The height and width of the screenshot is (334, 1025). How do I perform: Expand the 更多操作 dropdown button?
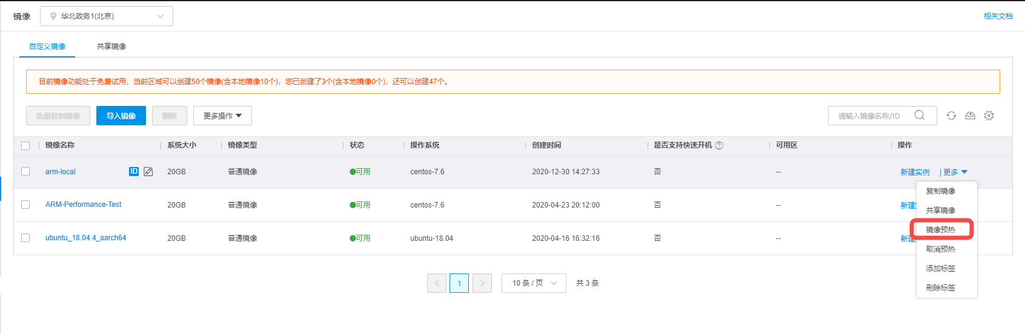(222, 116)
